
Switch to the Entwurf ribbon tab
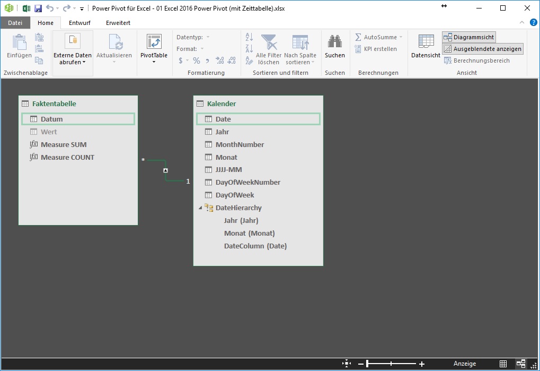point(79,23)
